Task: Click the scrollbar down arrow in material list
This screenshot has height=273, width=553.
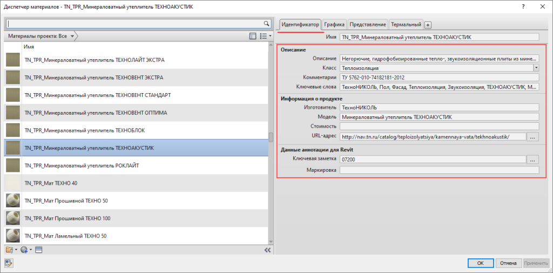Action: [271, 242]
